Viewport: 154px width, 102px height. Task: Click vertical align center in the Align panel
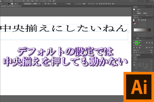[149, 43]
